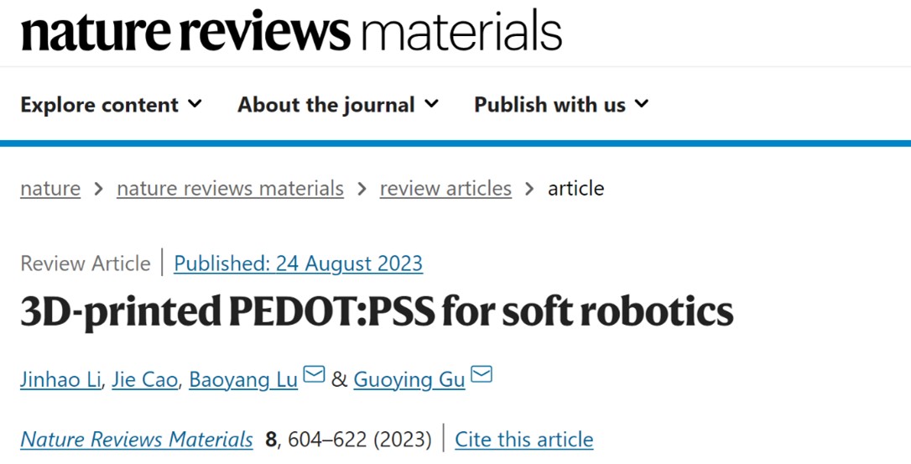This screenshot has width=911, height=464.
Task: Expand the About the journal chevron
Action: tap(431, 104)
